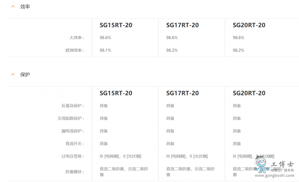Image resolution: width=299 pixels, height=182 pixels.
Task: Click the 直流开关 row label
Action: 75,144
